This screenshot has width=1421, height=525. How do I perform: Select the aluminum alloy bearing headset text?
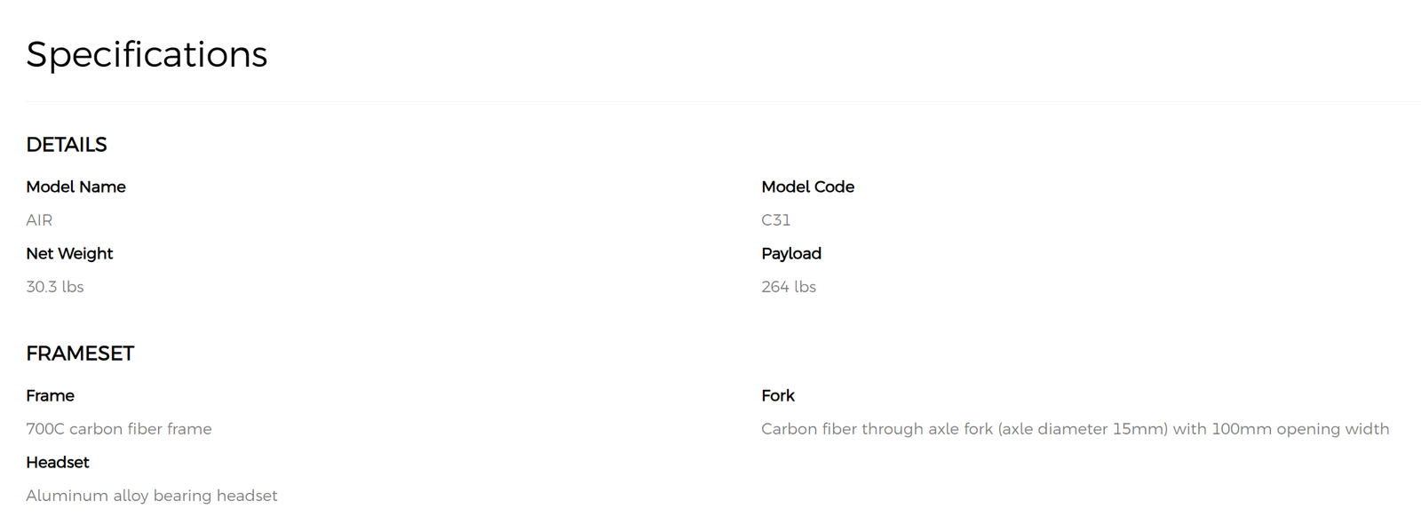[152, 496]
